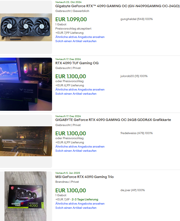Open the MSI GeForce RTX 4090 Gaming Trio title
Image resolution: width=180 pixels, height=221 pixels.
click(x=84, y=177)
